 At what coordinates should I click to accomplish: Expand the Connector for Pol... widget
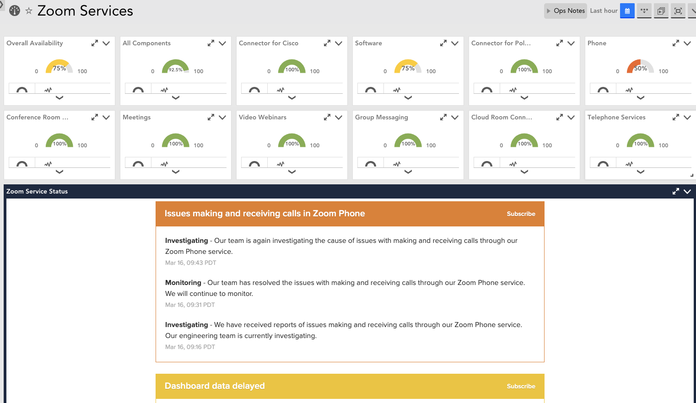coord(560,43)
